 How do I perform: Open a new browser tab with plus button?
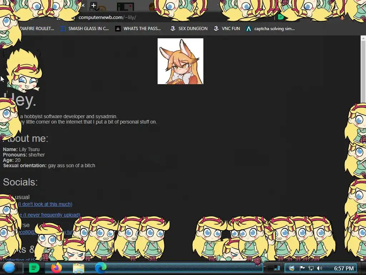point(94,5)
